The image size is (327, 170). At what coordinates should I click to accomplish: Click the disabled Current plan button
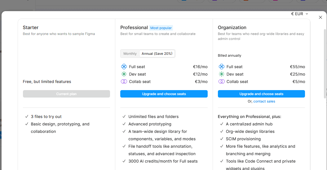click(66, 94)
